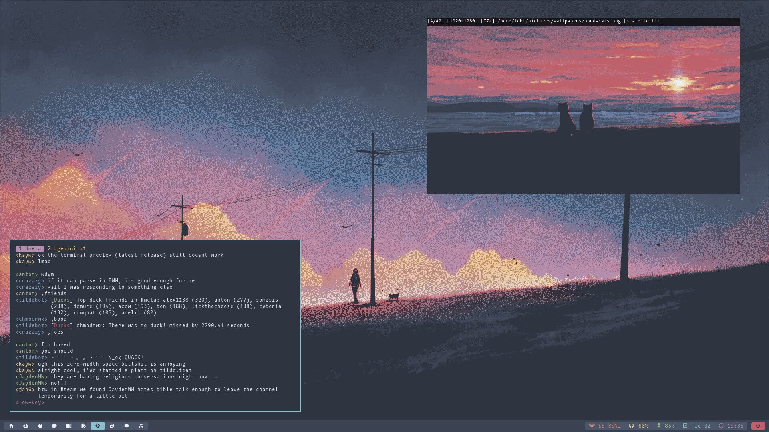The width and height of the screenshot is (769, 432).
Task: Open the document editor icon
Action: tap(83, 426)
